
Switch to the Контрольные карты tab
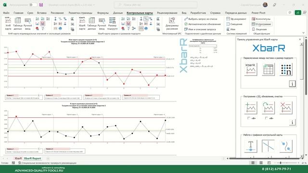(x=140, y=13)
